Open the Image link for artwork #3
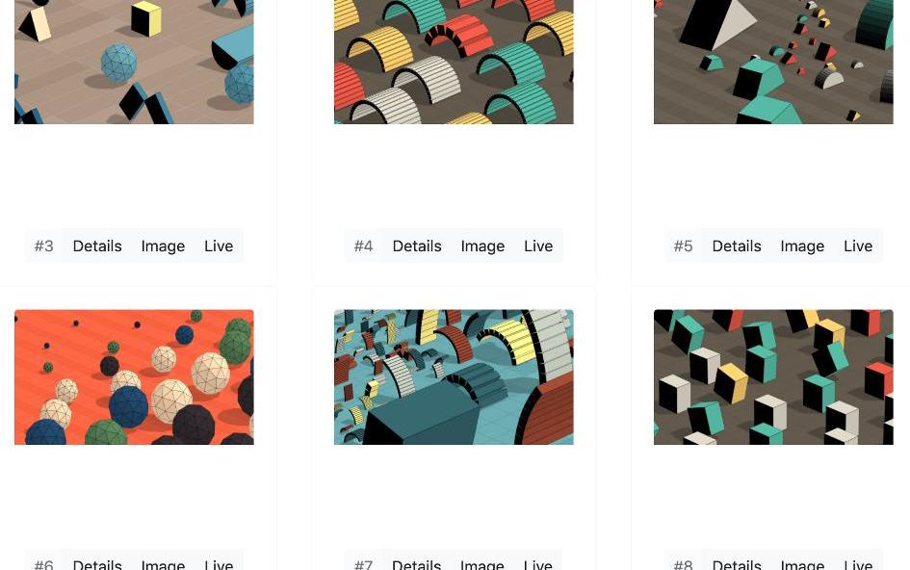The image size is (910, 570). click(163, 246)
